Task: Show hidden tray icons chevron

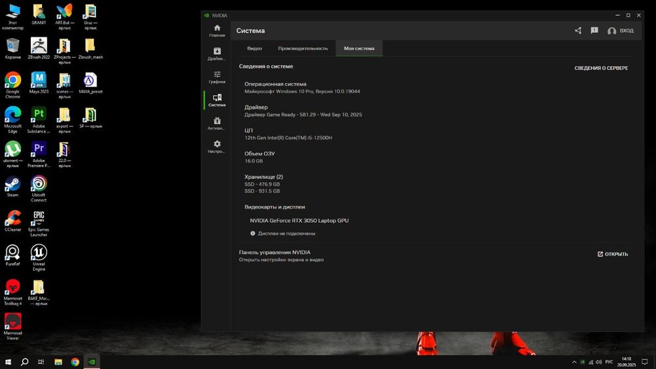Action: [x=574, y=362]
